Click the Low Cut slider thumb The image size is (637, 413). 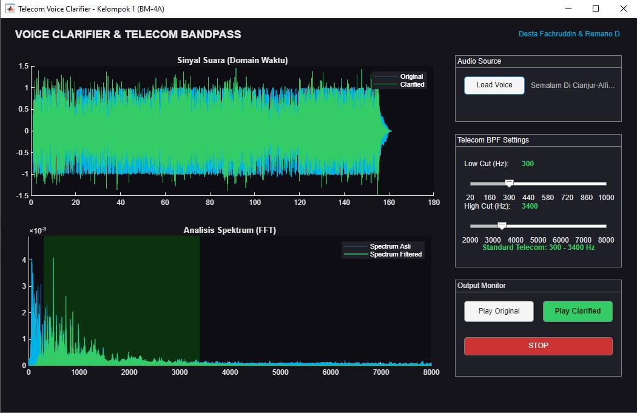pos(509,184)
